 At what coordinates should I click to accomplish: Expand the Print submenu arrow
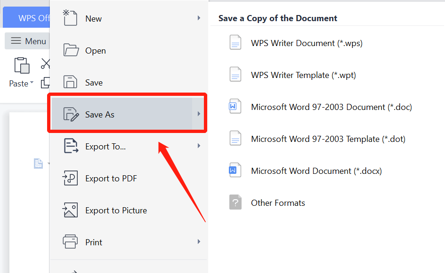pos(199,242)
